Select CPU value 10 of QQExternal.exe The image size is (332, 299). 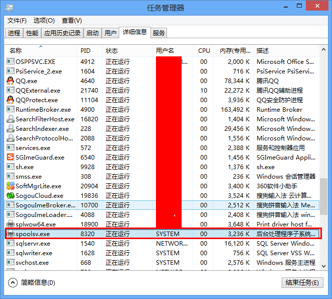pos(204,91)
